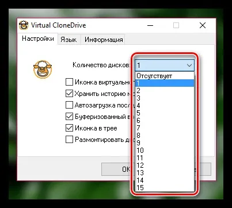
Task: Toggle the Иконка в трее checkbox
Action: coord(69,128)
